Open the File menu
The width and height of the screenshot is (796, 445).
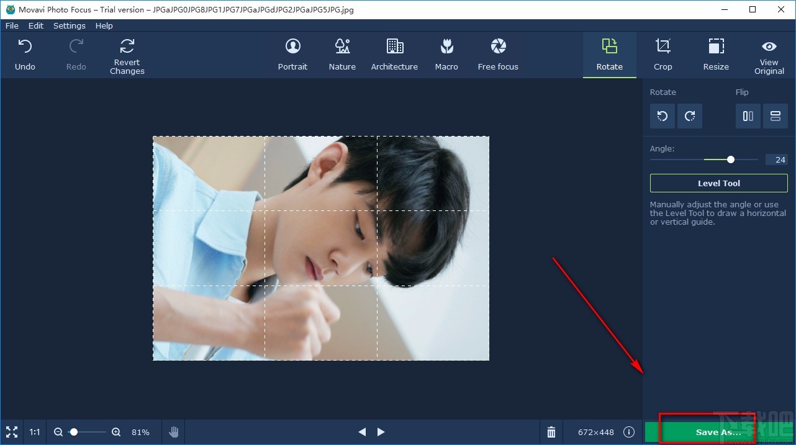pyautogui.click(x=11, y=25)
